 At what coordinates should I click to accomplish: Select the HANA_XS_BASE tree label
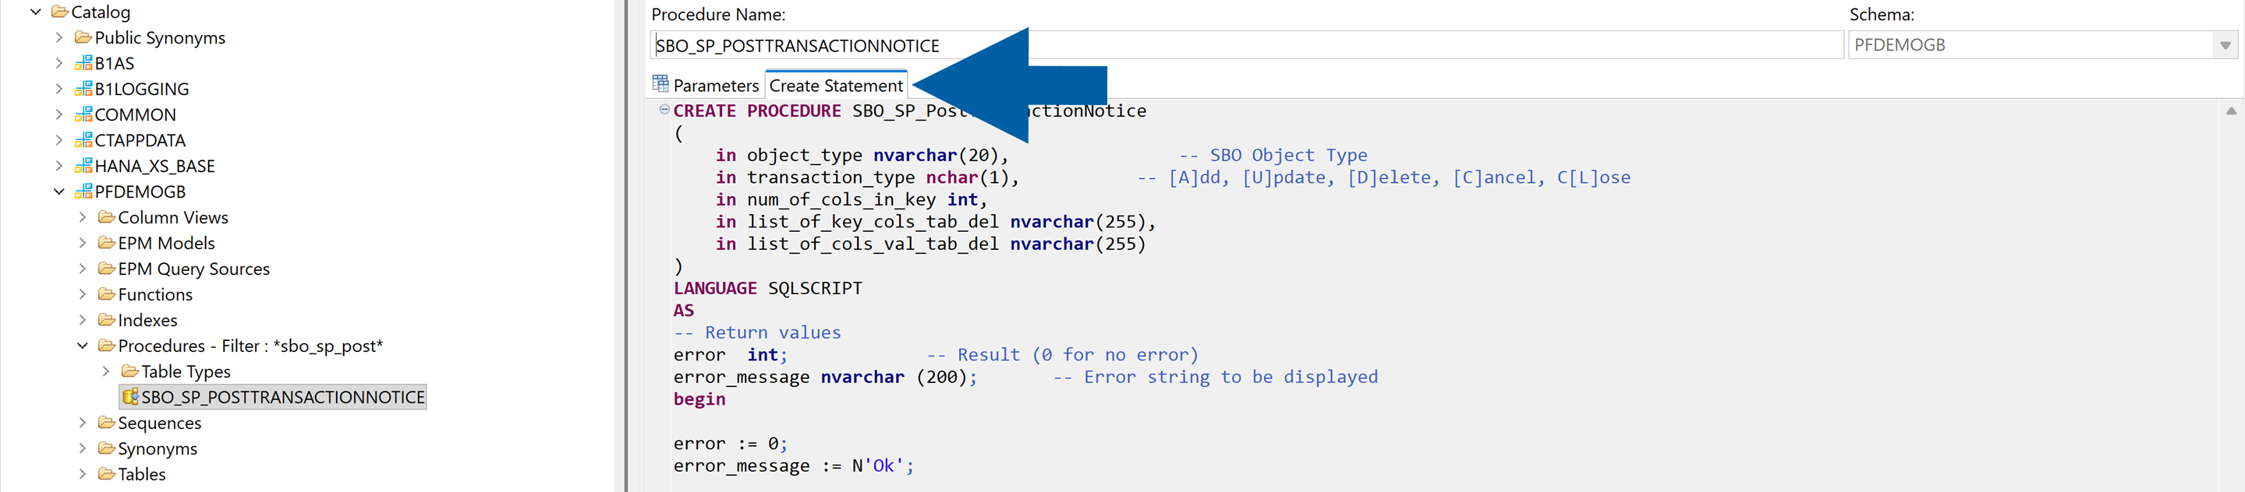[155, 167]
